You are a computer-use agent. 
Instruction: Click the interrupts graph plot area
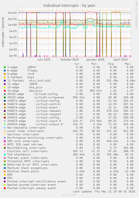pos(75,32)
